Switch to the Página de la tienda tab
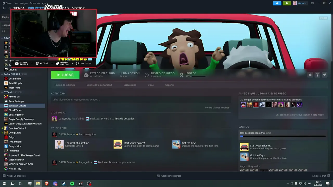 [x=65, y=85]
